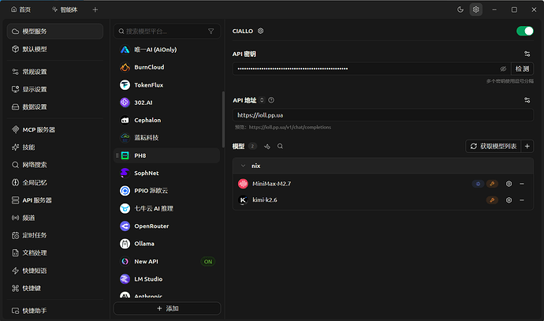
Task: Open 网络搜索 settings
Action: 55,165
